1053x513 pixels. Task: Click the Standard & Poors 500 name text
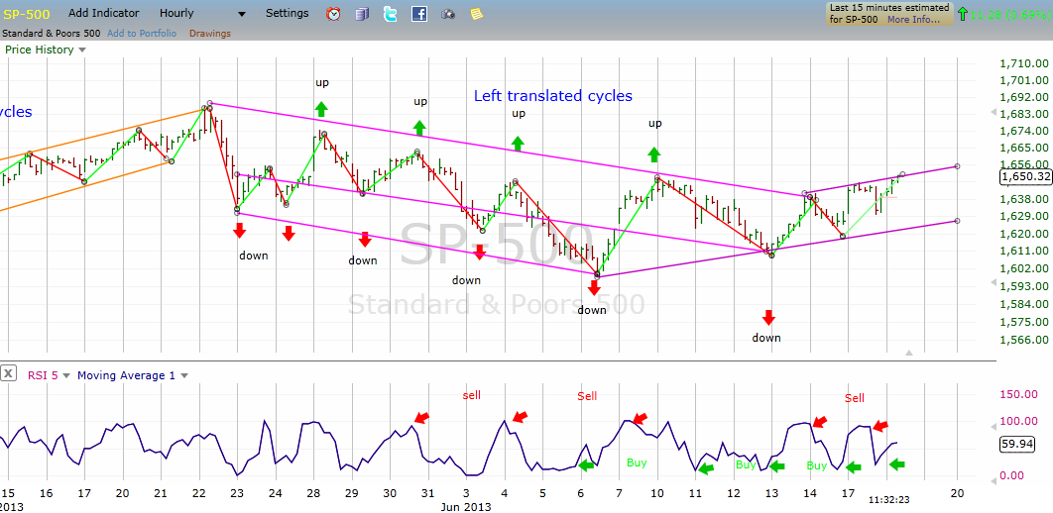coord(52,33)
